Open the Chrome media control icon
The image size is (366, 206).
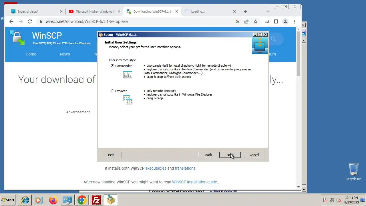tap(267, 21)
